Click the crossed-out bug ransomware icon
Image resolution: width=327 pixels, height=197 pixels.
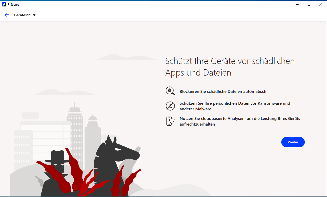[x=170, y=106]
